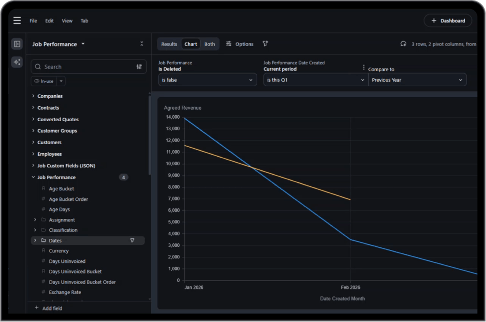The width and height of the screenshot is (486, 322).
Task: Select the Days Uninvoiced Bucket field
Action: click(75, 271)
